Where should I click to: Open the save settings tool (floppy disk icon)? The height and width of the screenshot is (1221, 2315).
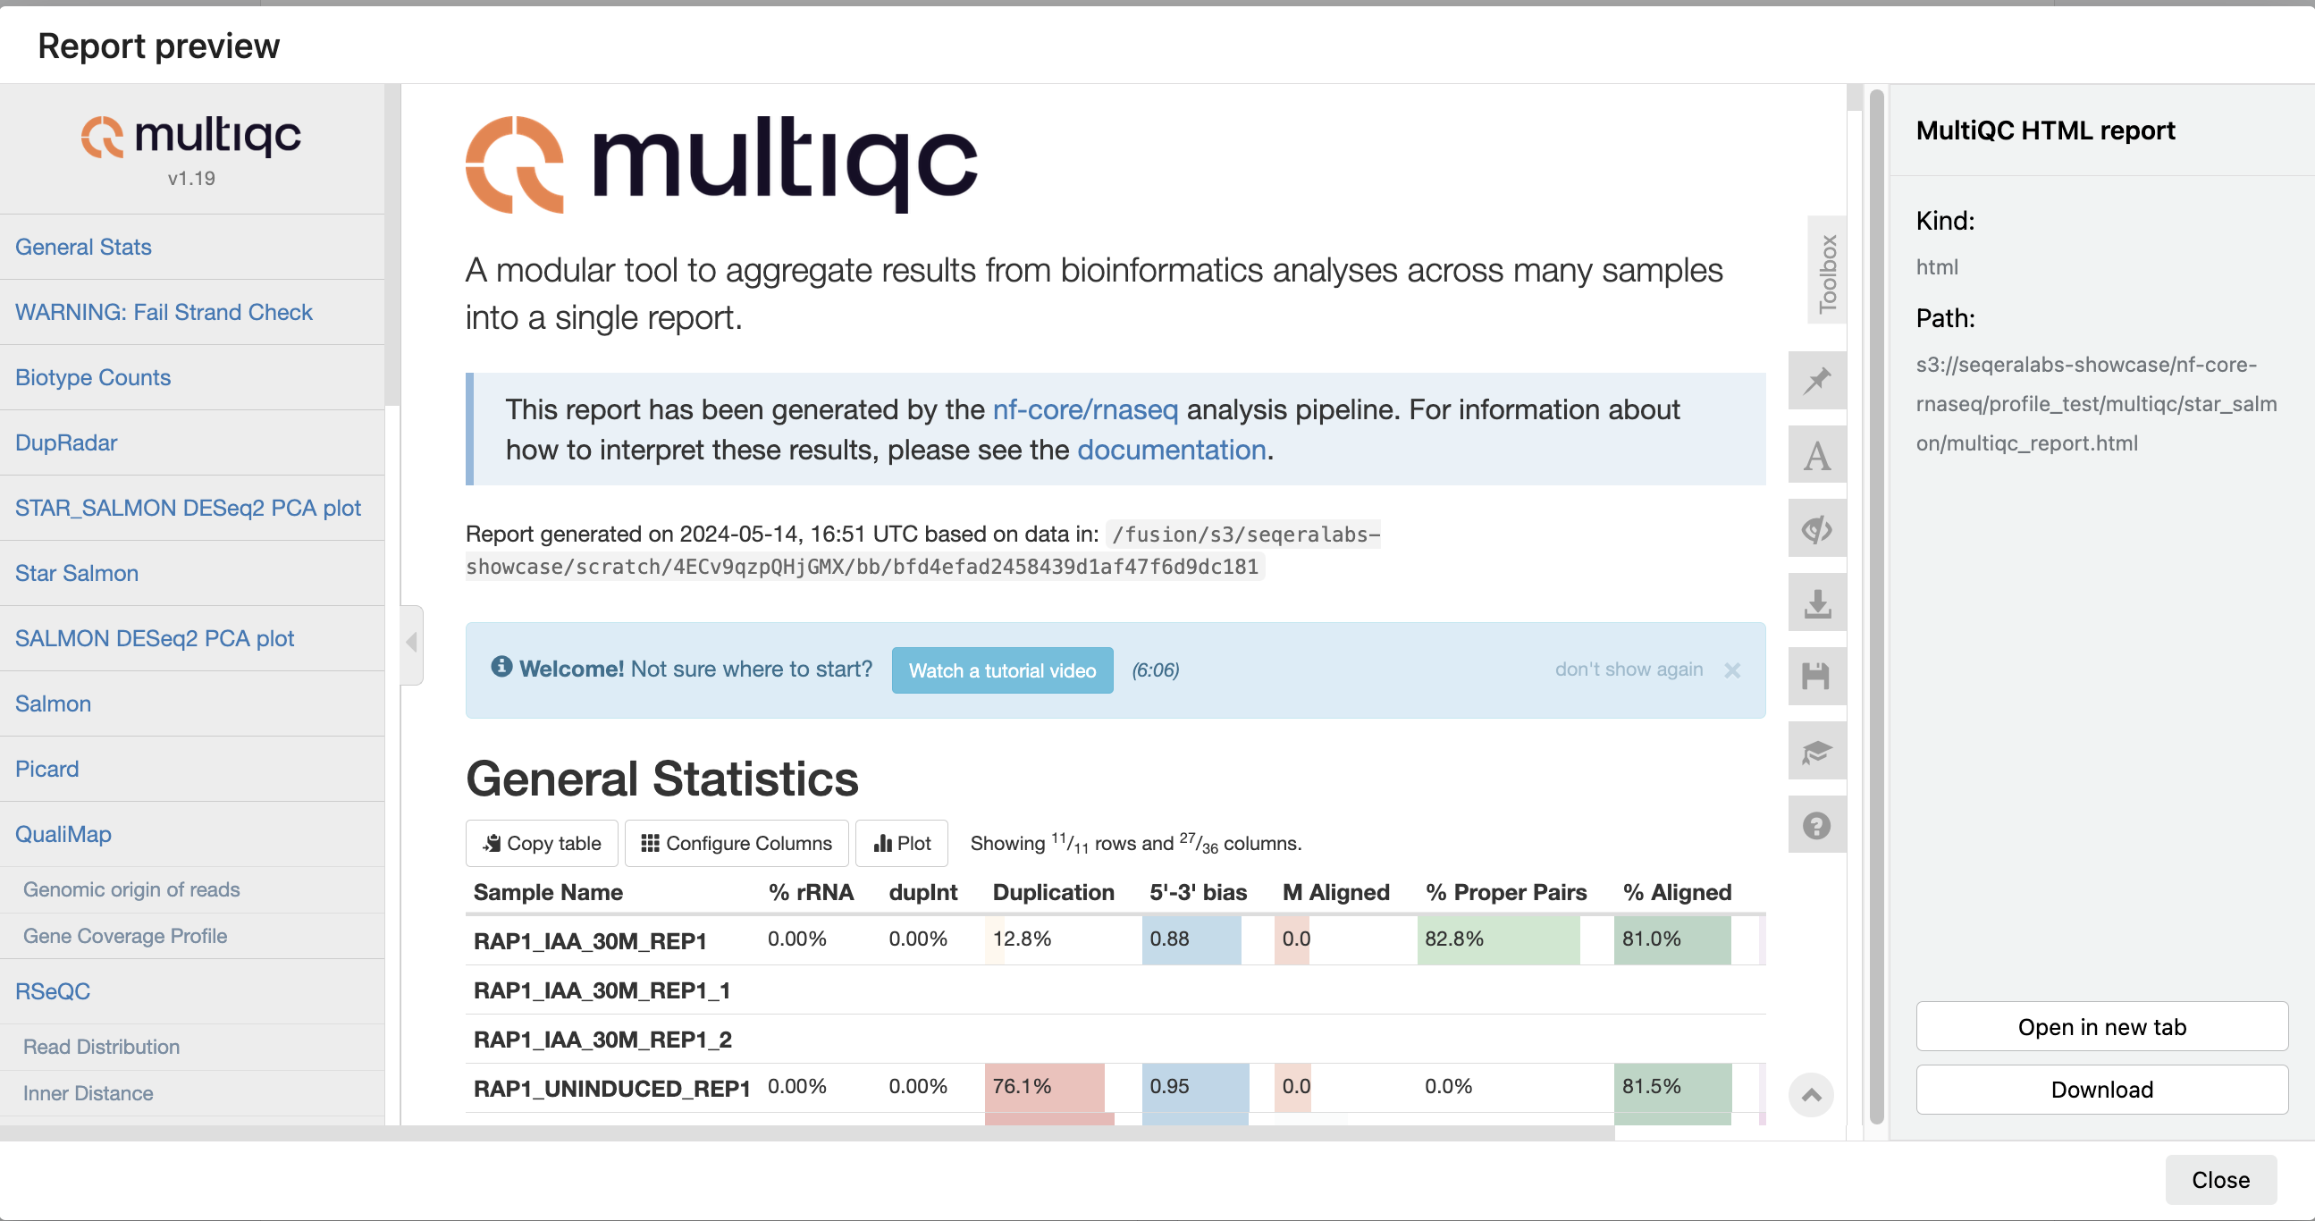[1817, 677]
